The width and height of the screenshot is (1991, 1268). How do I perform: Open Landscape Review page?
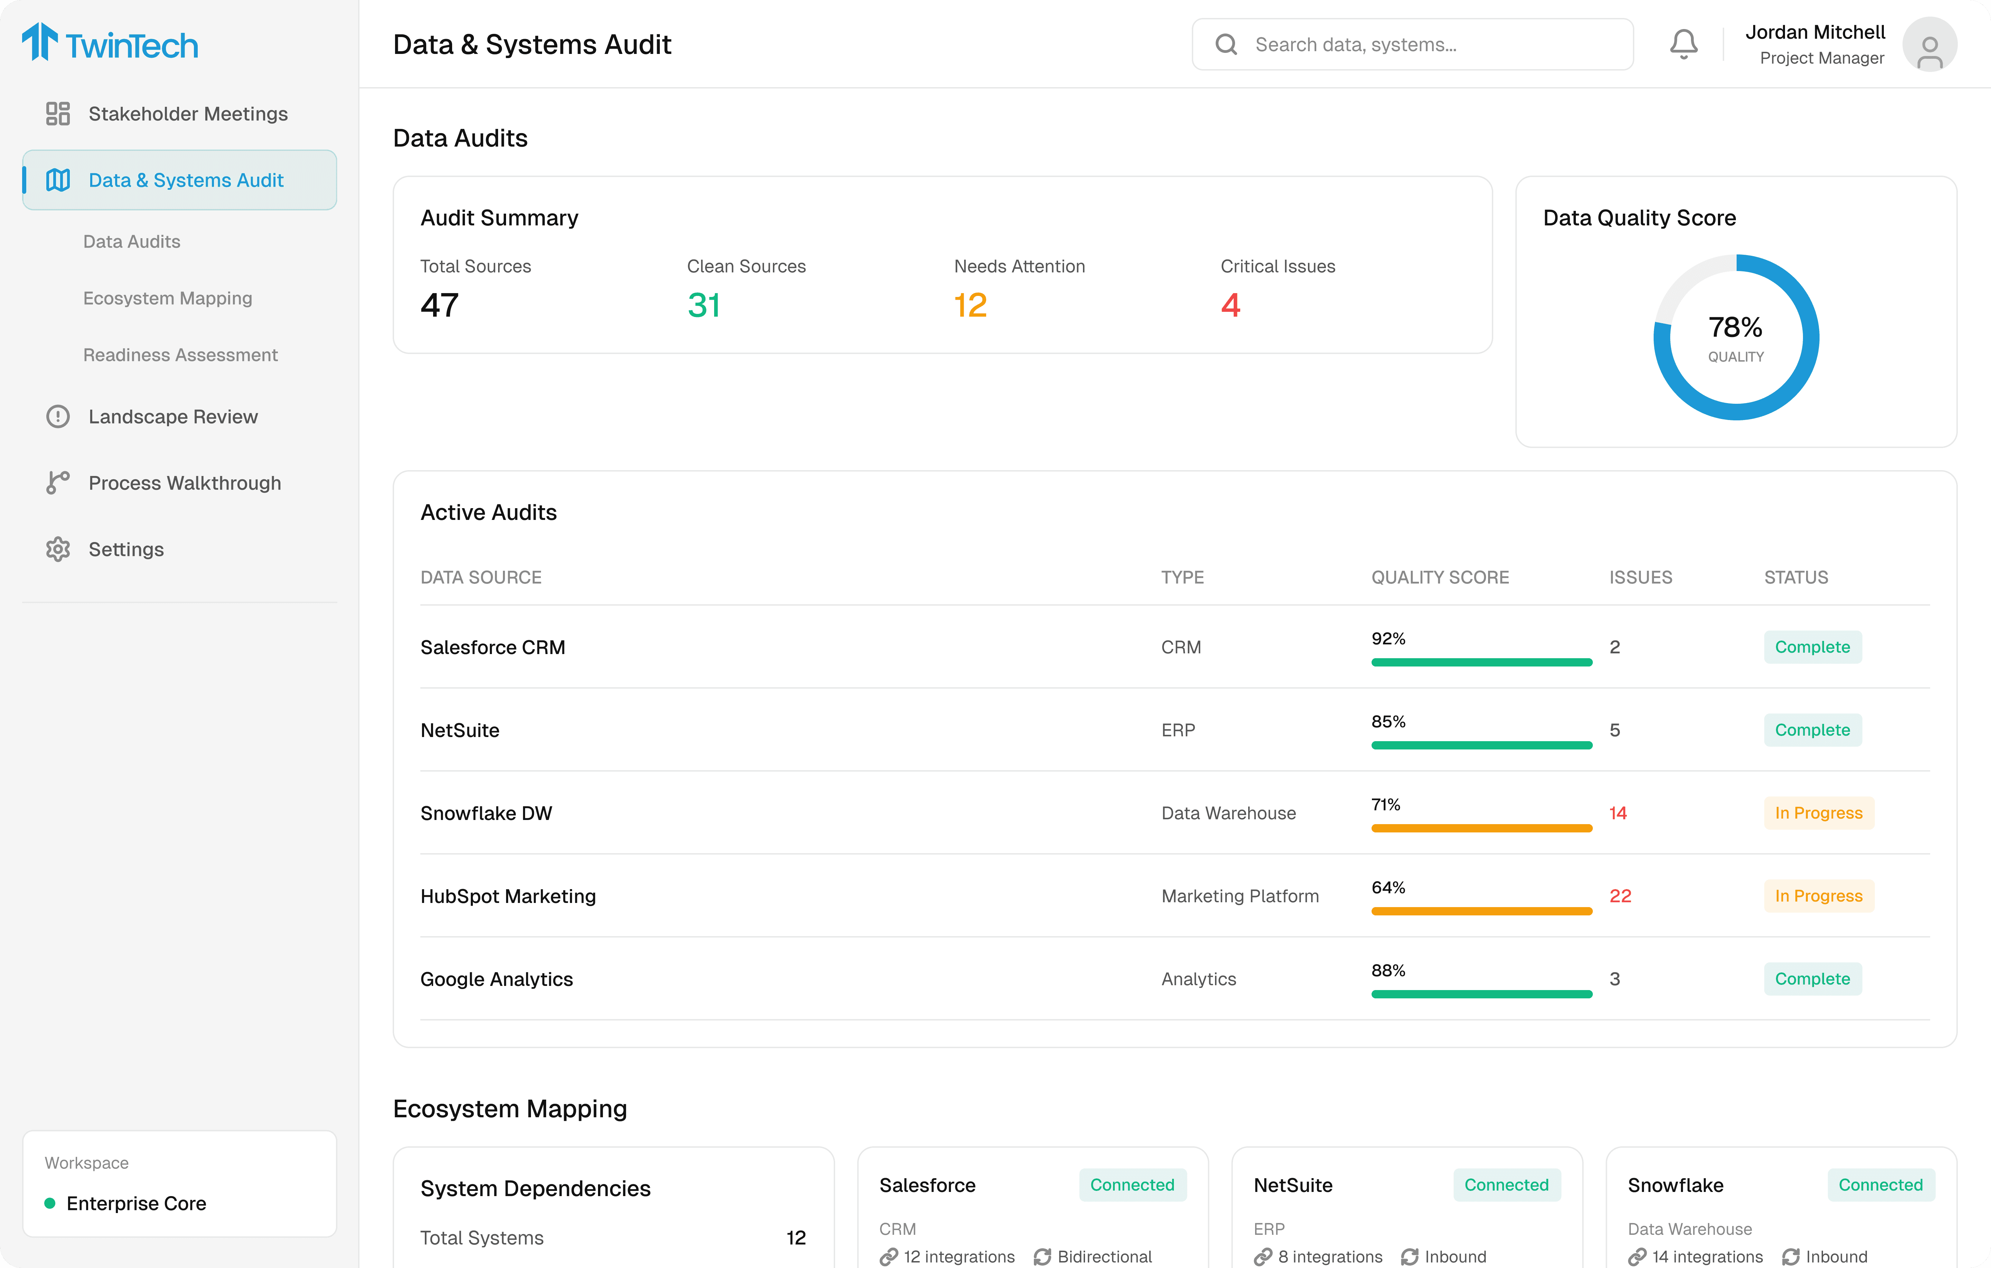click(x=179, y=416)
